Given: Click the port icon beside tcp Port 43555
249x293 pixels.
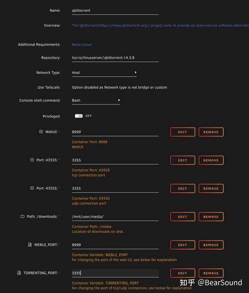Looking at the screenshot, I should click(32, 160).
